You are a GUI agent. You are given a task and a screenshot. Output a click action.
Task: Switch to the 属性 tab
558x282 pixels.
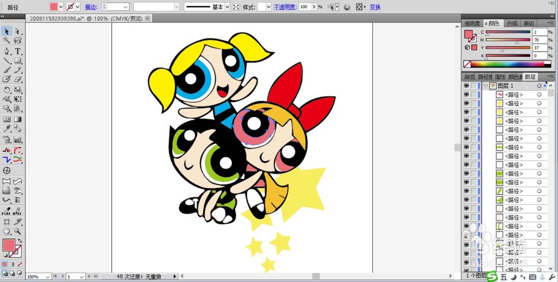click(x=500, y=77)
